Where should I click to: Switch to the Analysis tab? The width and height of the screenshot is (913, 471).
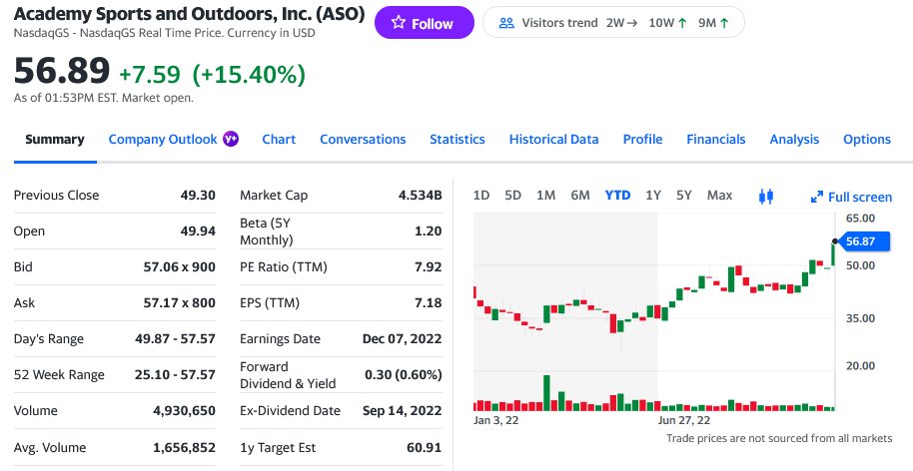794,139
